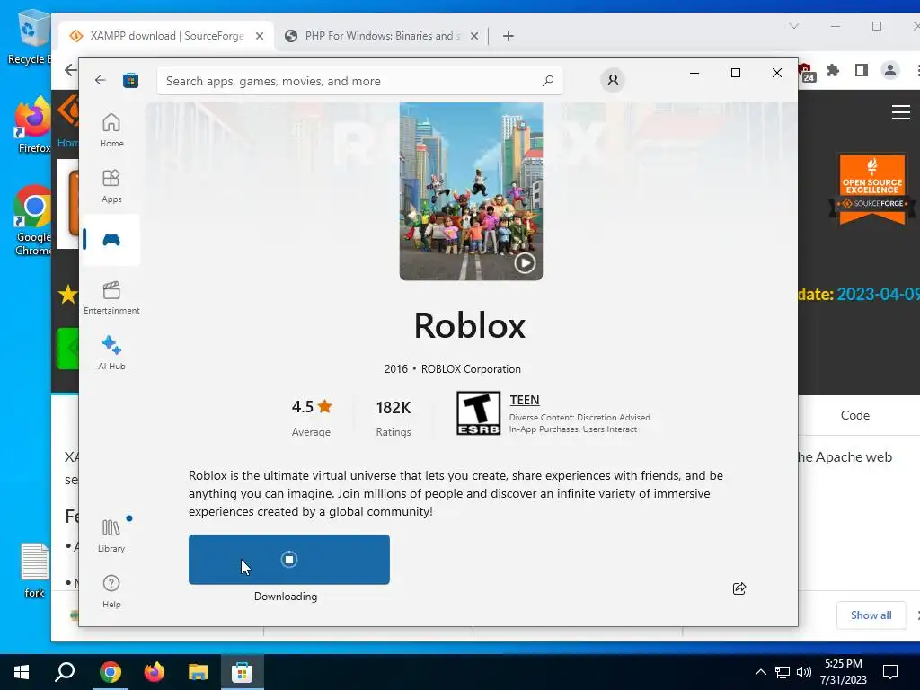
Task: Open network status tray icon
Action: 783,672
